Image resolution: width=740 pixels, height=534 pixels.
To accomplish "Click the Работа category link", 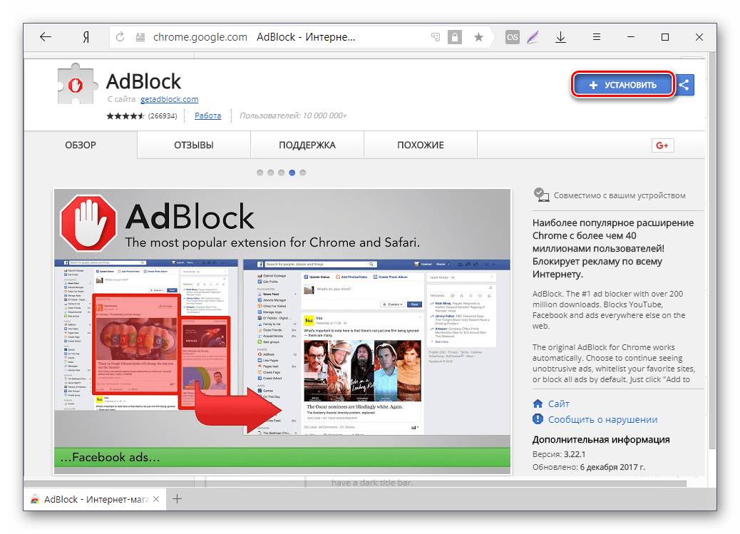I will pos(207,115).
